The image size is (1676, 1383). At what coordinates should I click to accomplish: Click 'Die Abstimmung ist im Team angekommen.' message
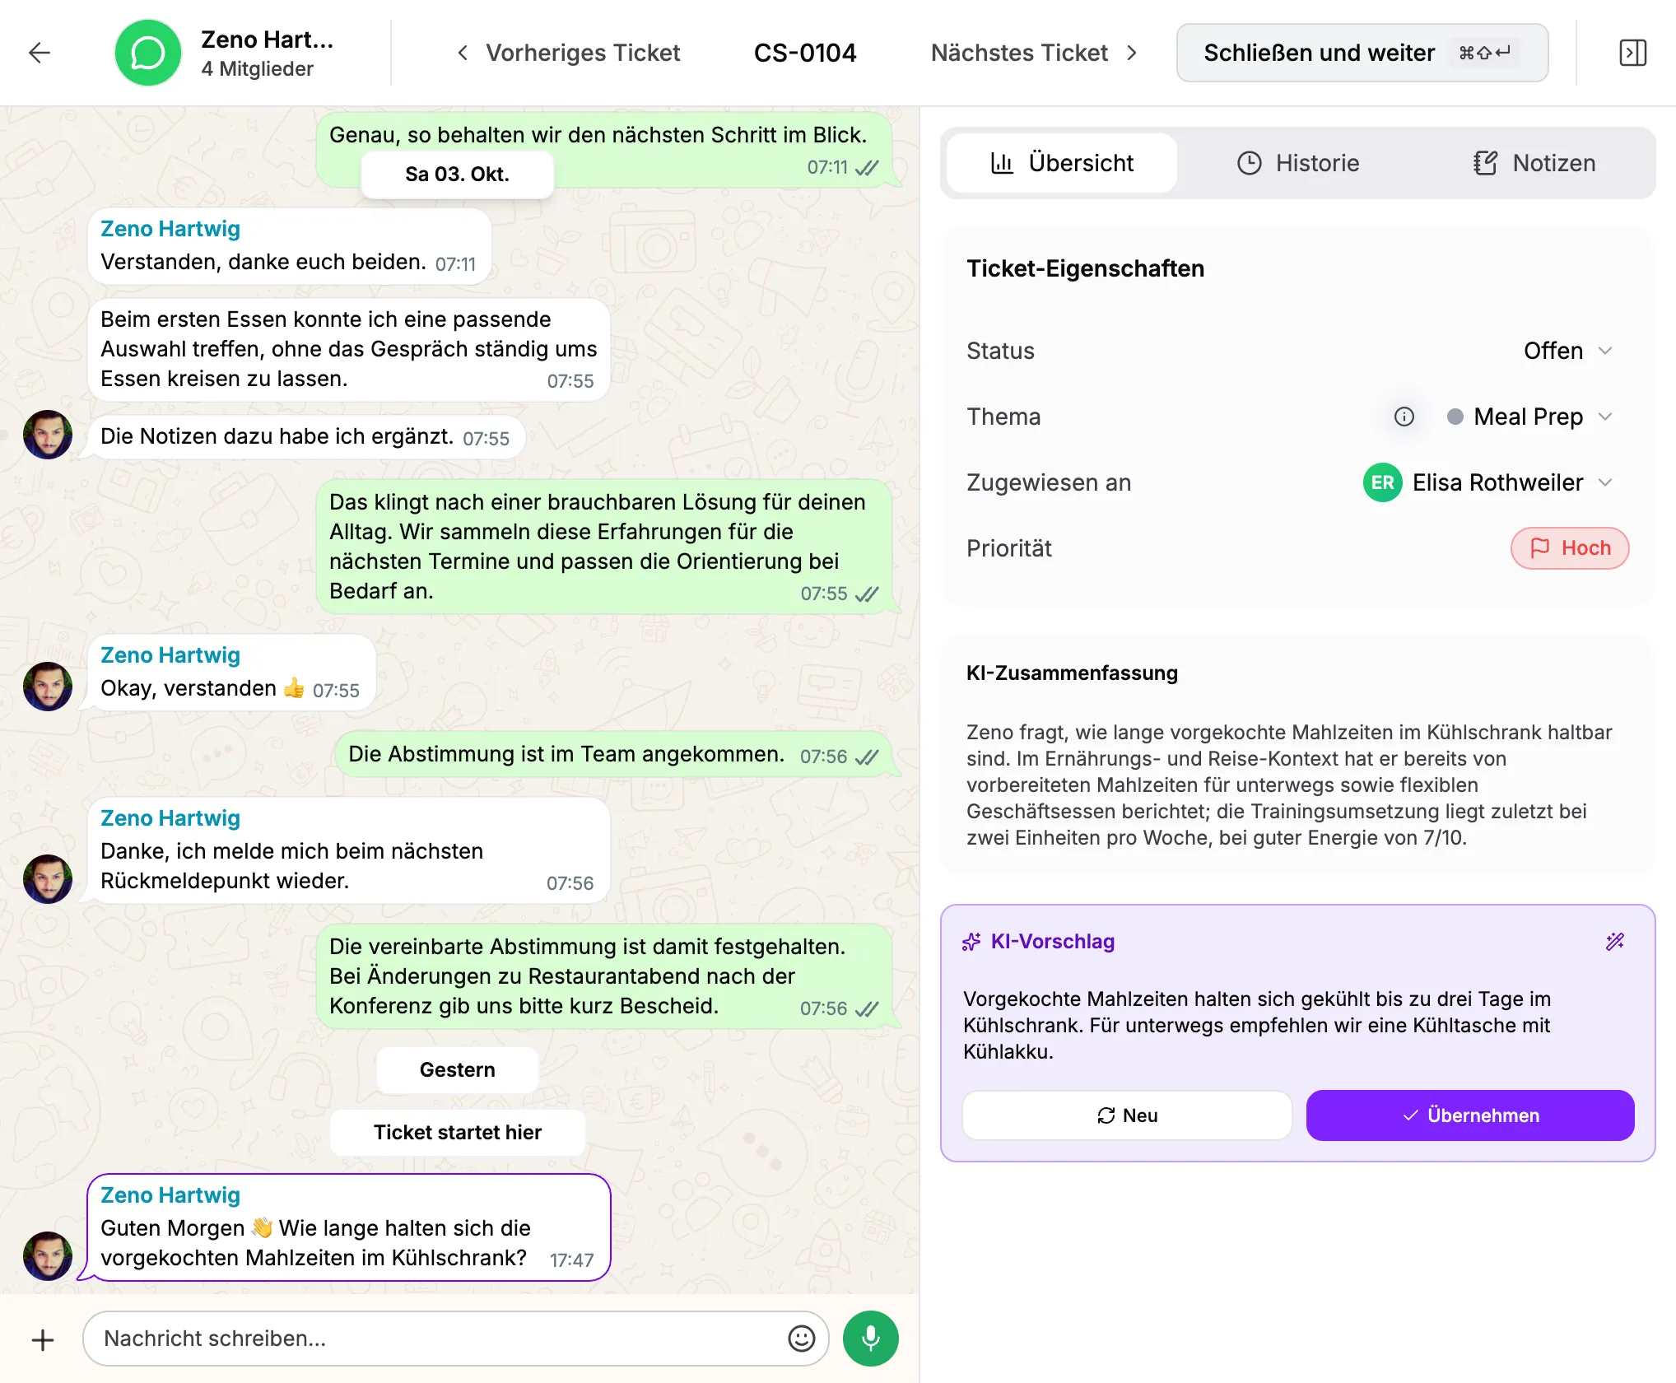pos(614,755)
